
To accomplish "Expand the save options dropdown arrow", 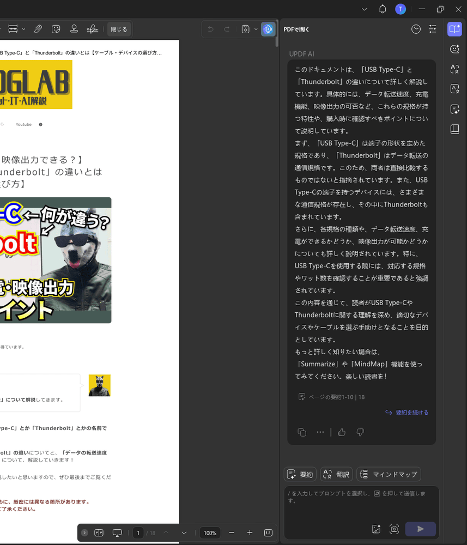I will tap(256, 29).
